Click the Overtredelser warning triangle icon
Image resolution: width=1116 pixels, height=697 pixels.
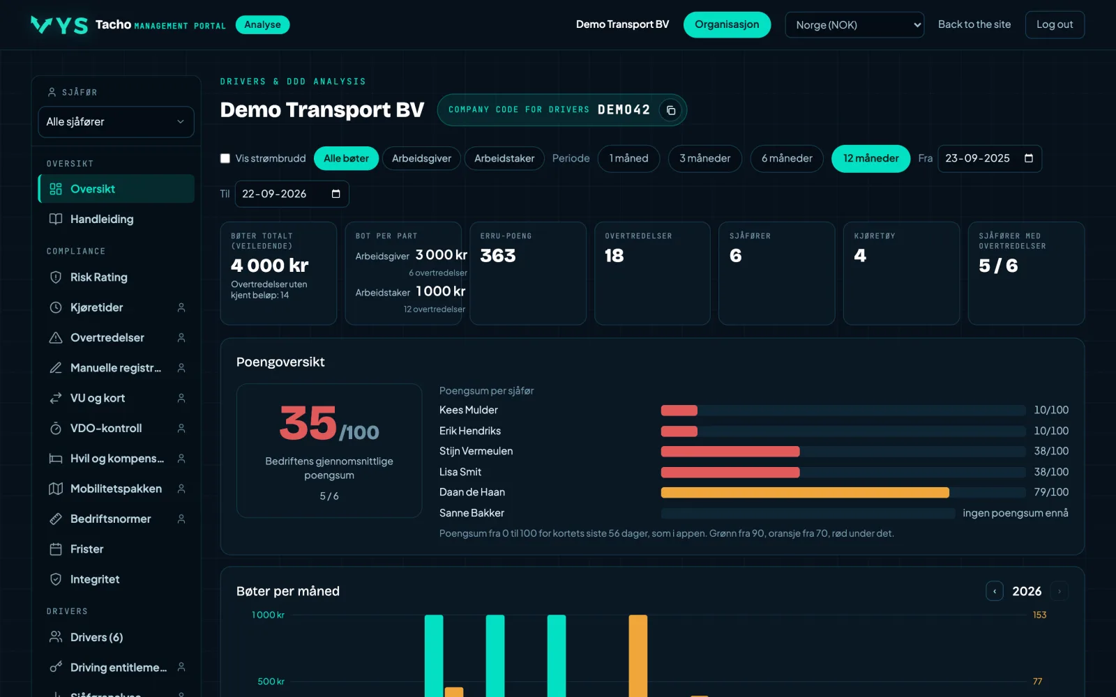point(56,337)
